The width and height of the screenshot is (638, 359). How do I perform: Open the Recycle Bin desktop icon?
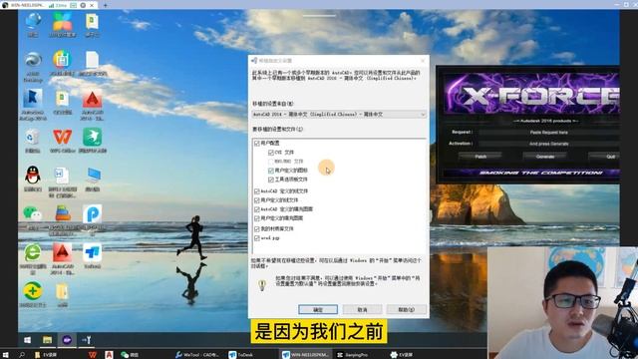coord(33,138)
